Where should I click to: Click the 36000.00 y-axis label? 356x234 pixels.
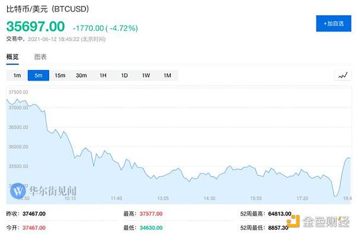[x=18, y=147]
